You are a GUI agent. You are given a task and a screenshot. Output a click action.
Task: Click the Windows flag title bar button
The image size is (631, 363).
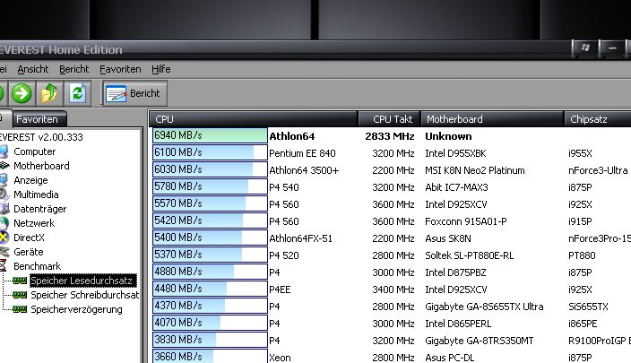pyautogui.click(x=585, y=48)
